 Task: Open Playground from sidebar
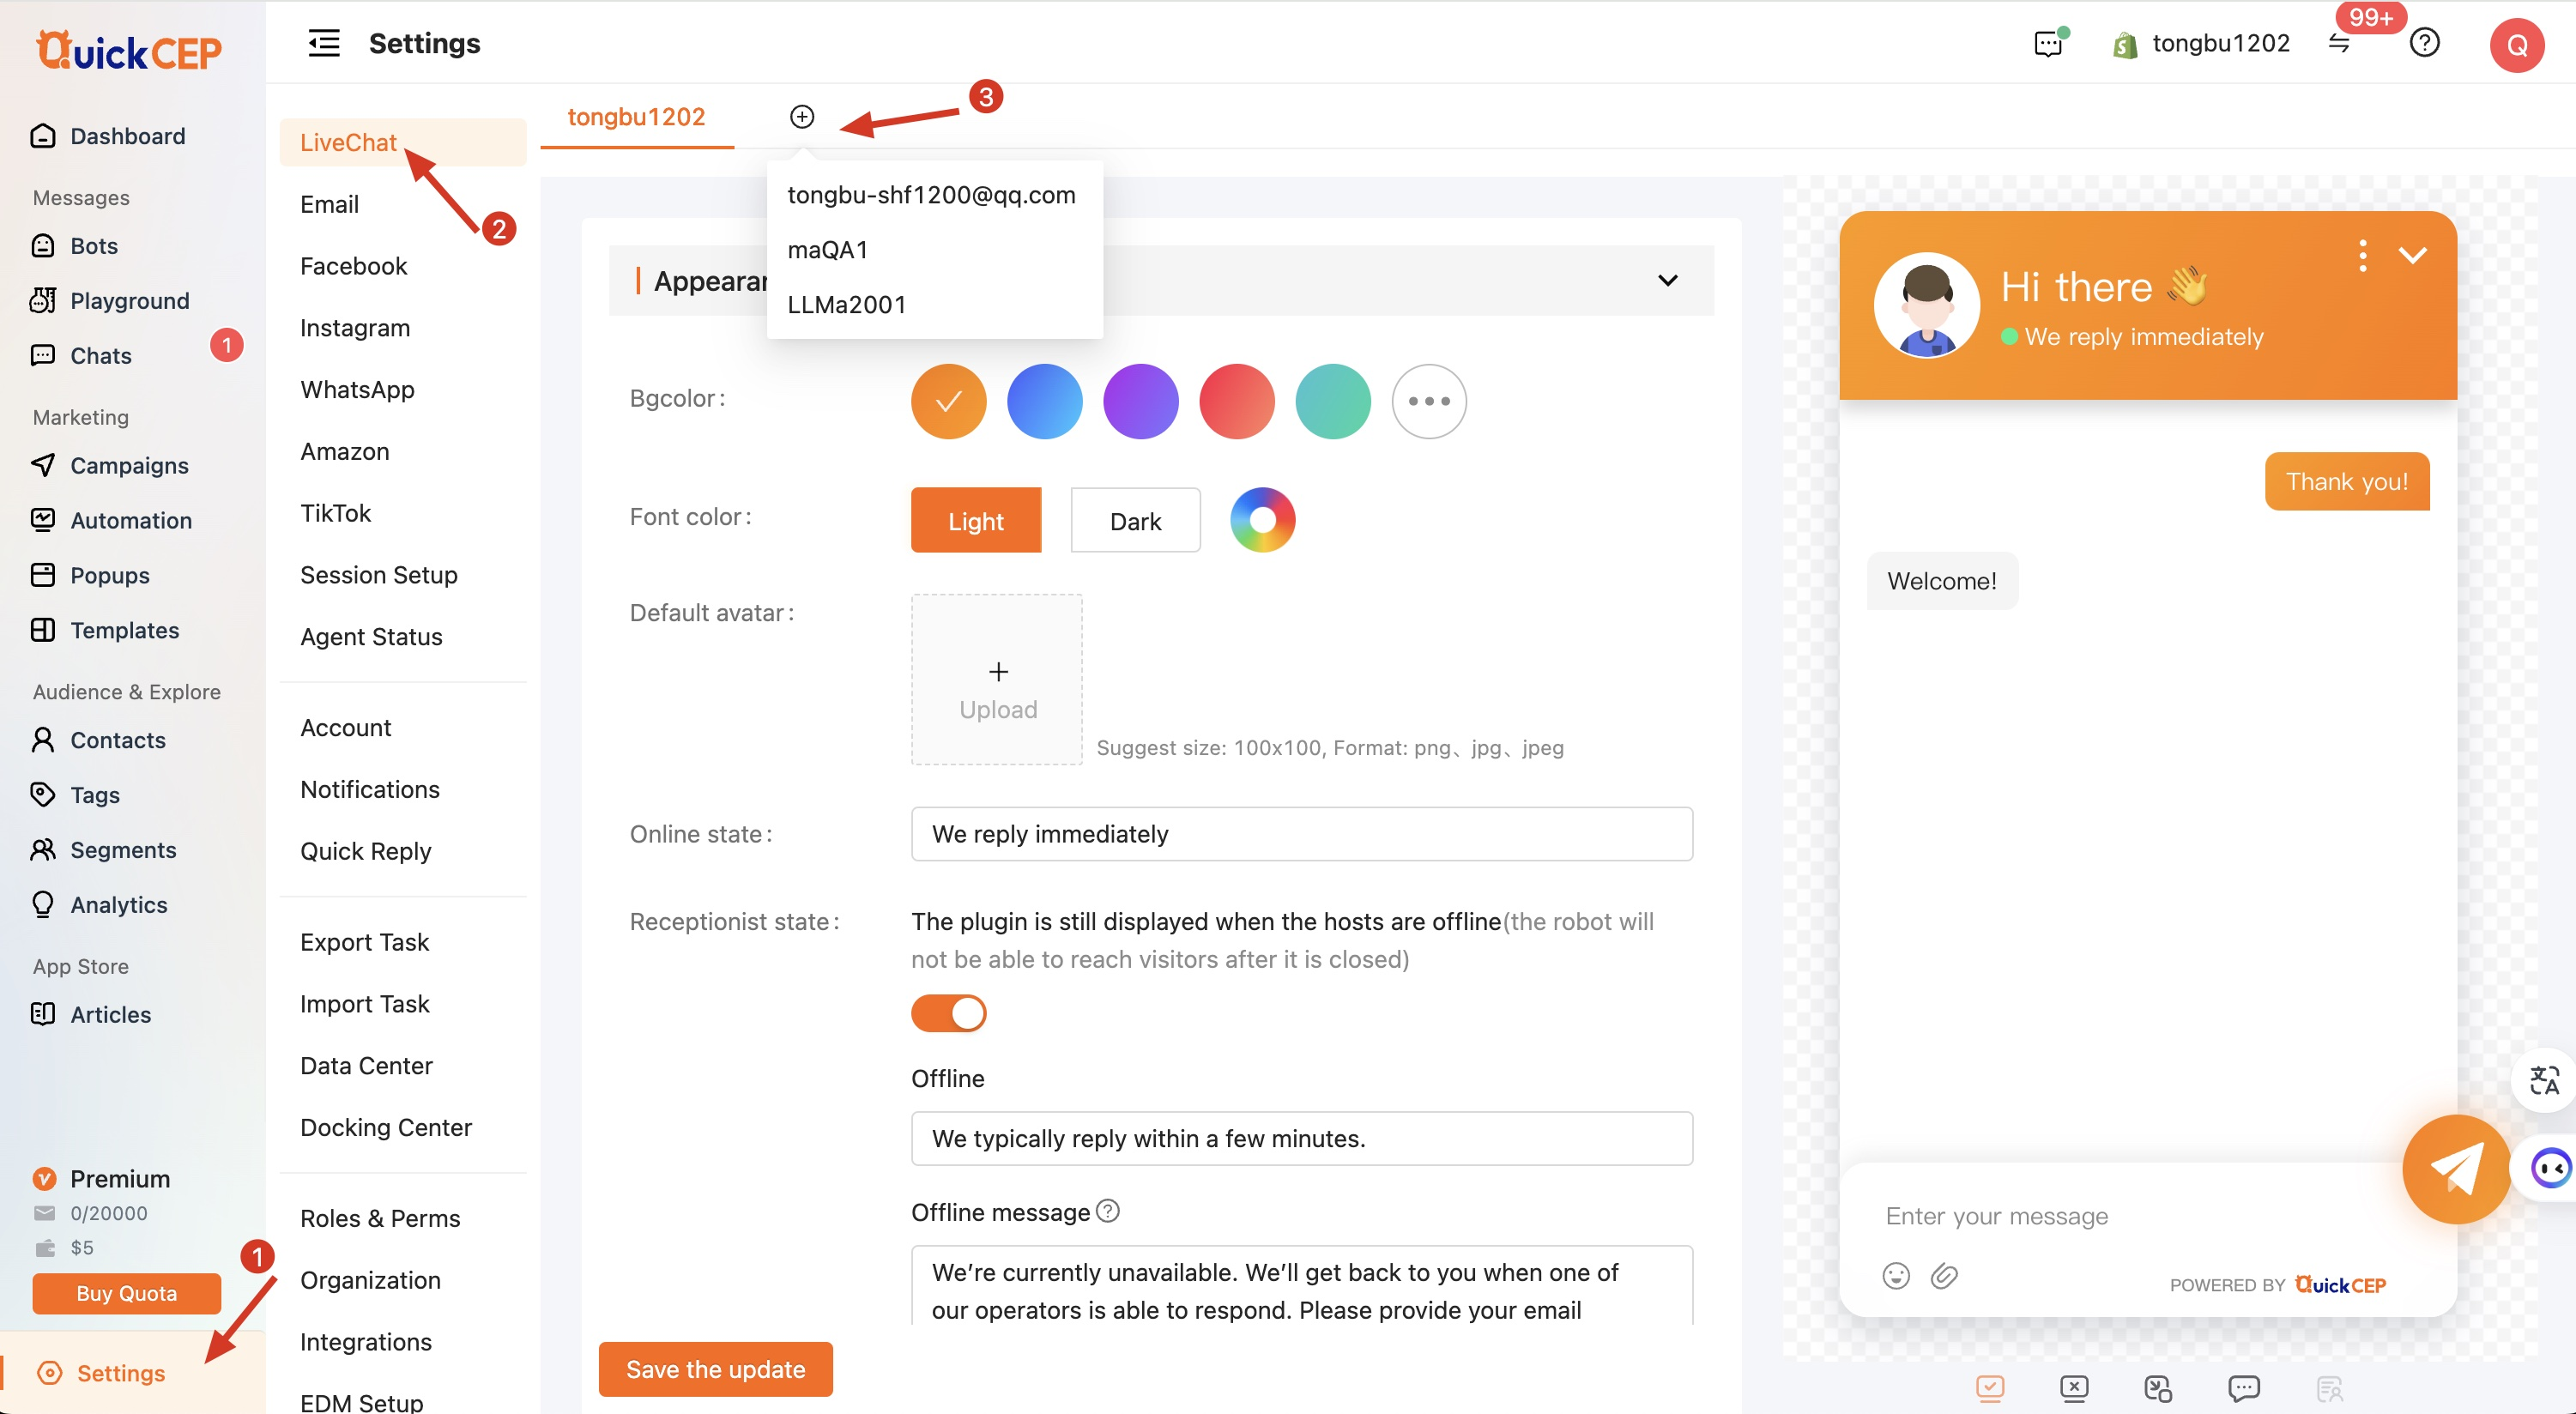click(x=129, y=301)
